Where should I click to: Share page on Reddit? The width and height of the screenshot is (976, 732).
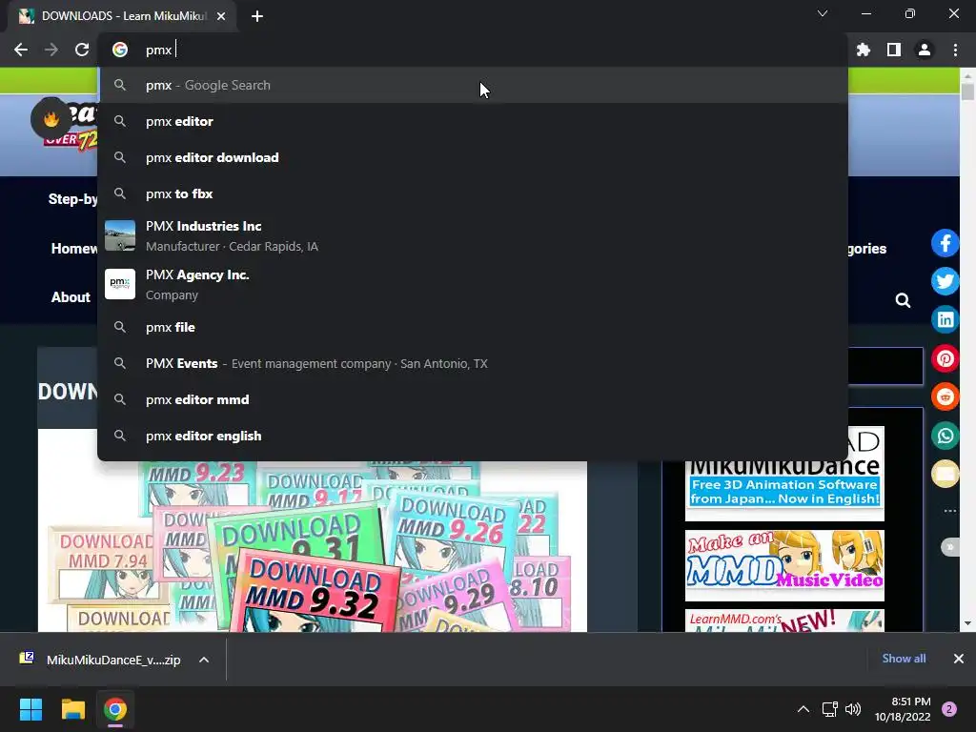coord(945,397)
